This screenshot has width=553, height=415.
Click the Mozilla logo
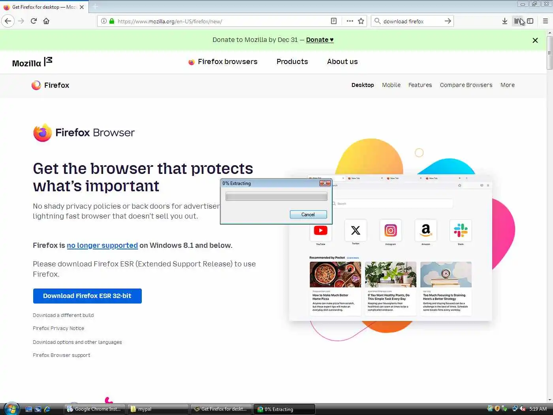point(32,62)
